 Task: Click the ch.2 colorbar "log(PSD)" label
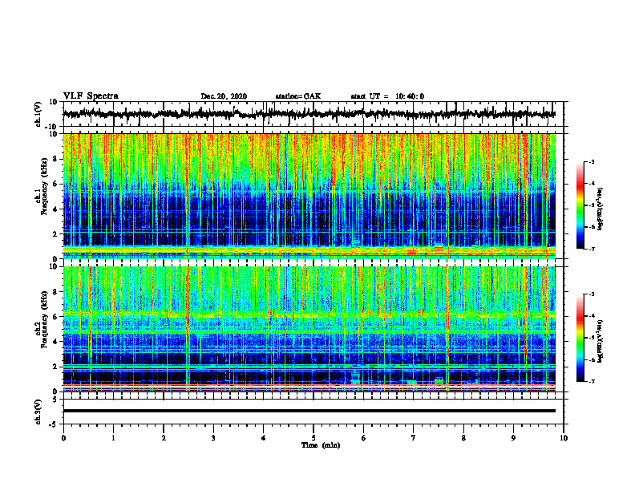pos(601,342)
